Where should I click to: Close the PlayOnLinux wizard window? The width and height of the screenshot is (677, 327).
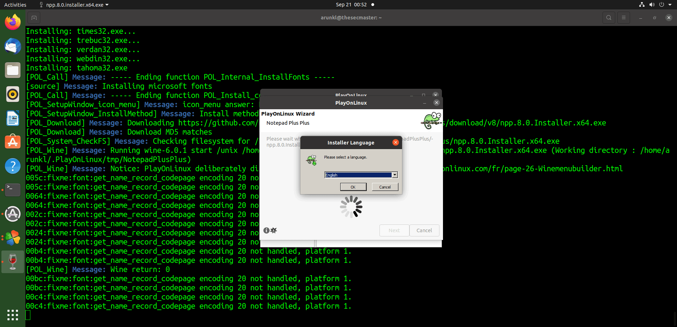click(x=437, y=103)
